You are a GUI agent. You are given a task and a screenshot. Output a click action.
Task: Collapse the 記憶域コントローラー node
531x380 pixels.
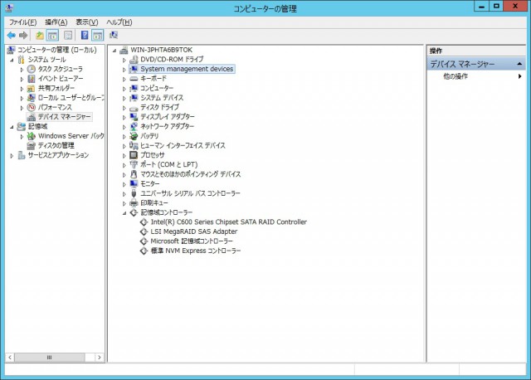tap(124, 212)
